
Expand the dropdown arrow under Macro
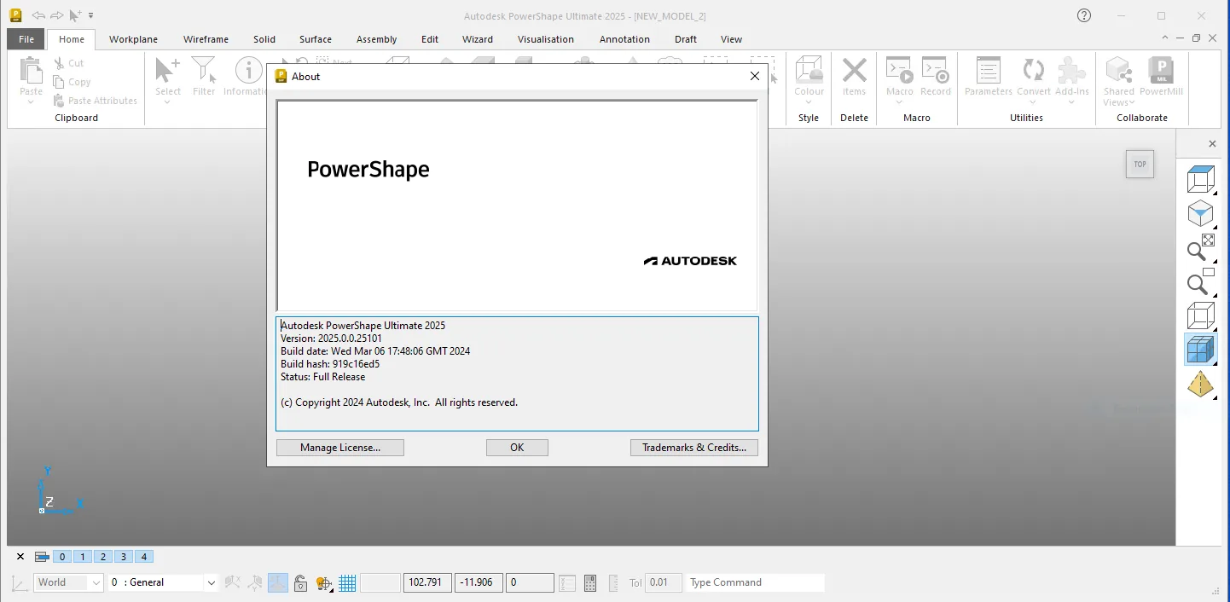[x=899, y=102]
